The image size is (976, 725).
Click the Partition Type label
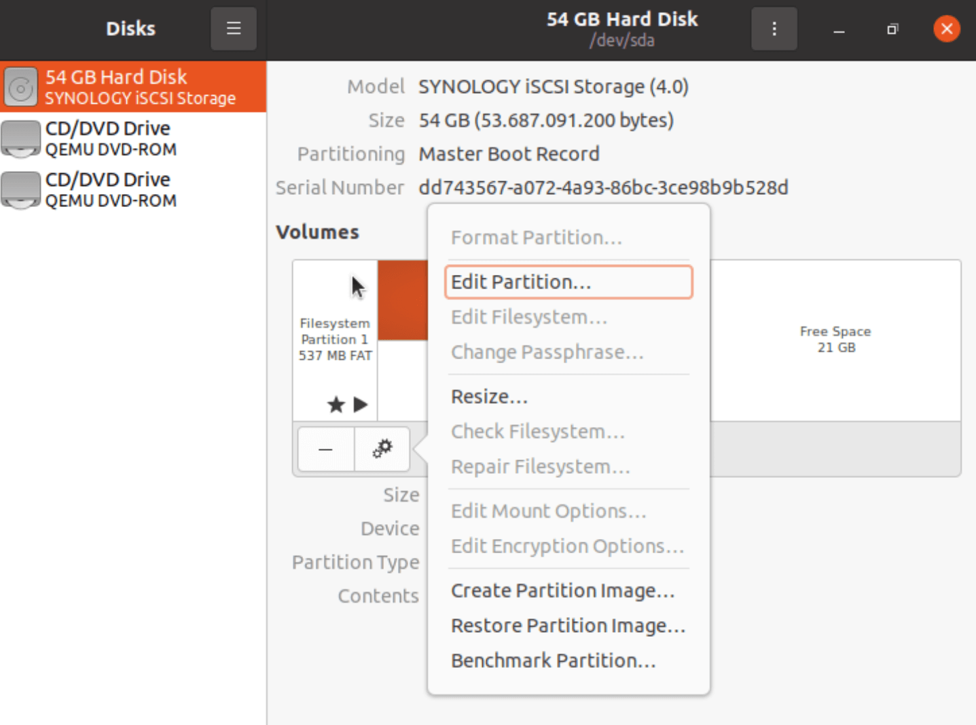(356, 563)
